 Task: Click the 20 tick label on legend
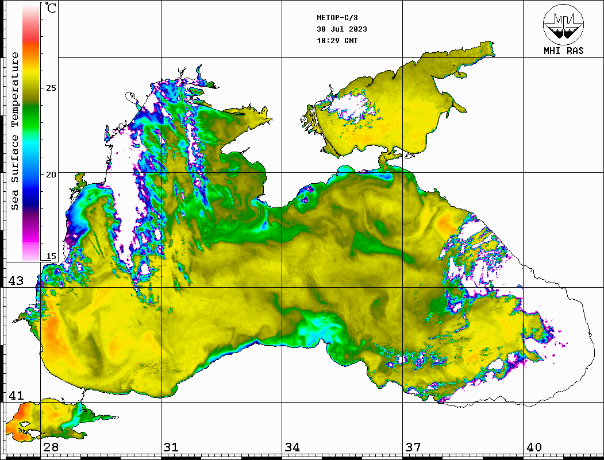coord(51,175)
